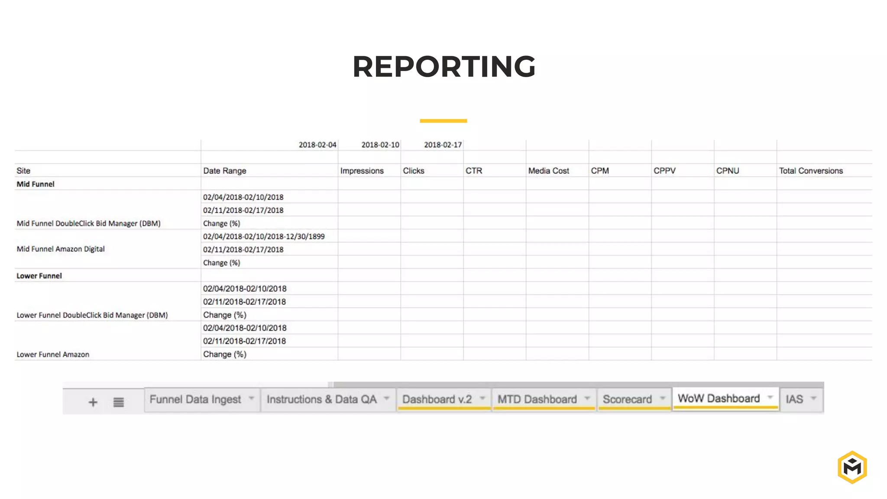Image resolution: width=887 pixels, height=499 pixels.
Task: Click the CPM column header
Action: pos(620,171)
